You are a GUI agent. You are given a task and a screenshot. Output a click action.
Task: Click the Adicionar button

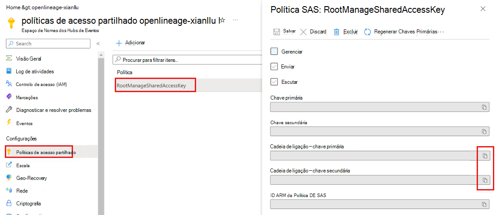pos(131,43)
